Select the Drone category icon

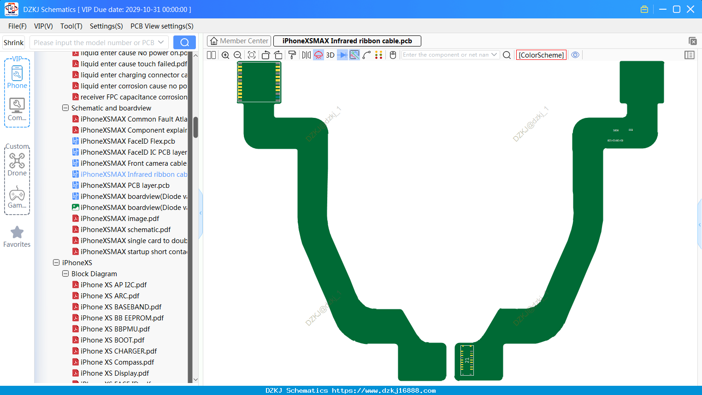pos(17,164)
